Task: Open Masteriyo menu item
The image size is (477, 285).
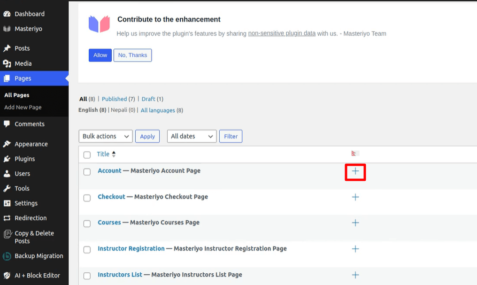Action: click(28, 29)
